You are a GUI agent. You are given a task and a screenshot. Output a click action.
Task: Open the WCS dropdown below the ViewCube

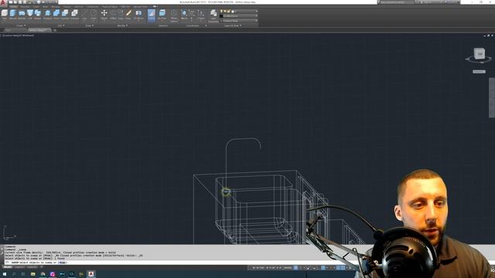479,72
